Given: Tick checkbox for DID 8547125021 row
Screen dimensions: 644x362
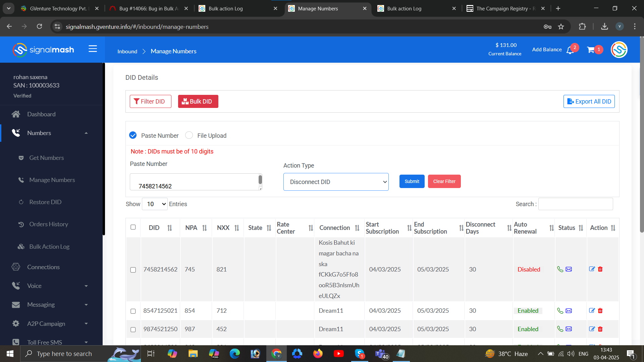Looking at the screenshot, I should pyautogui.click(x=133, y=311).
